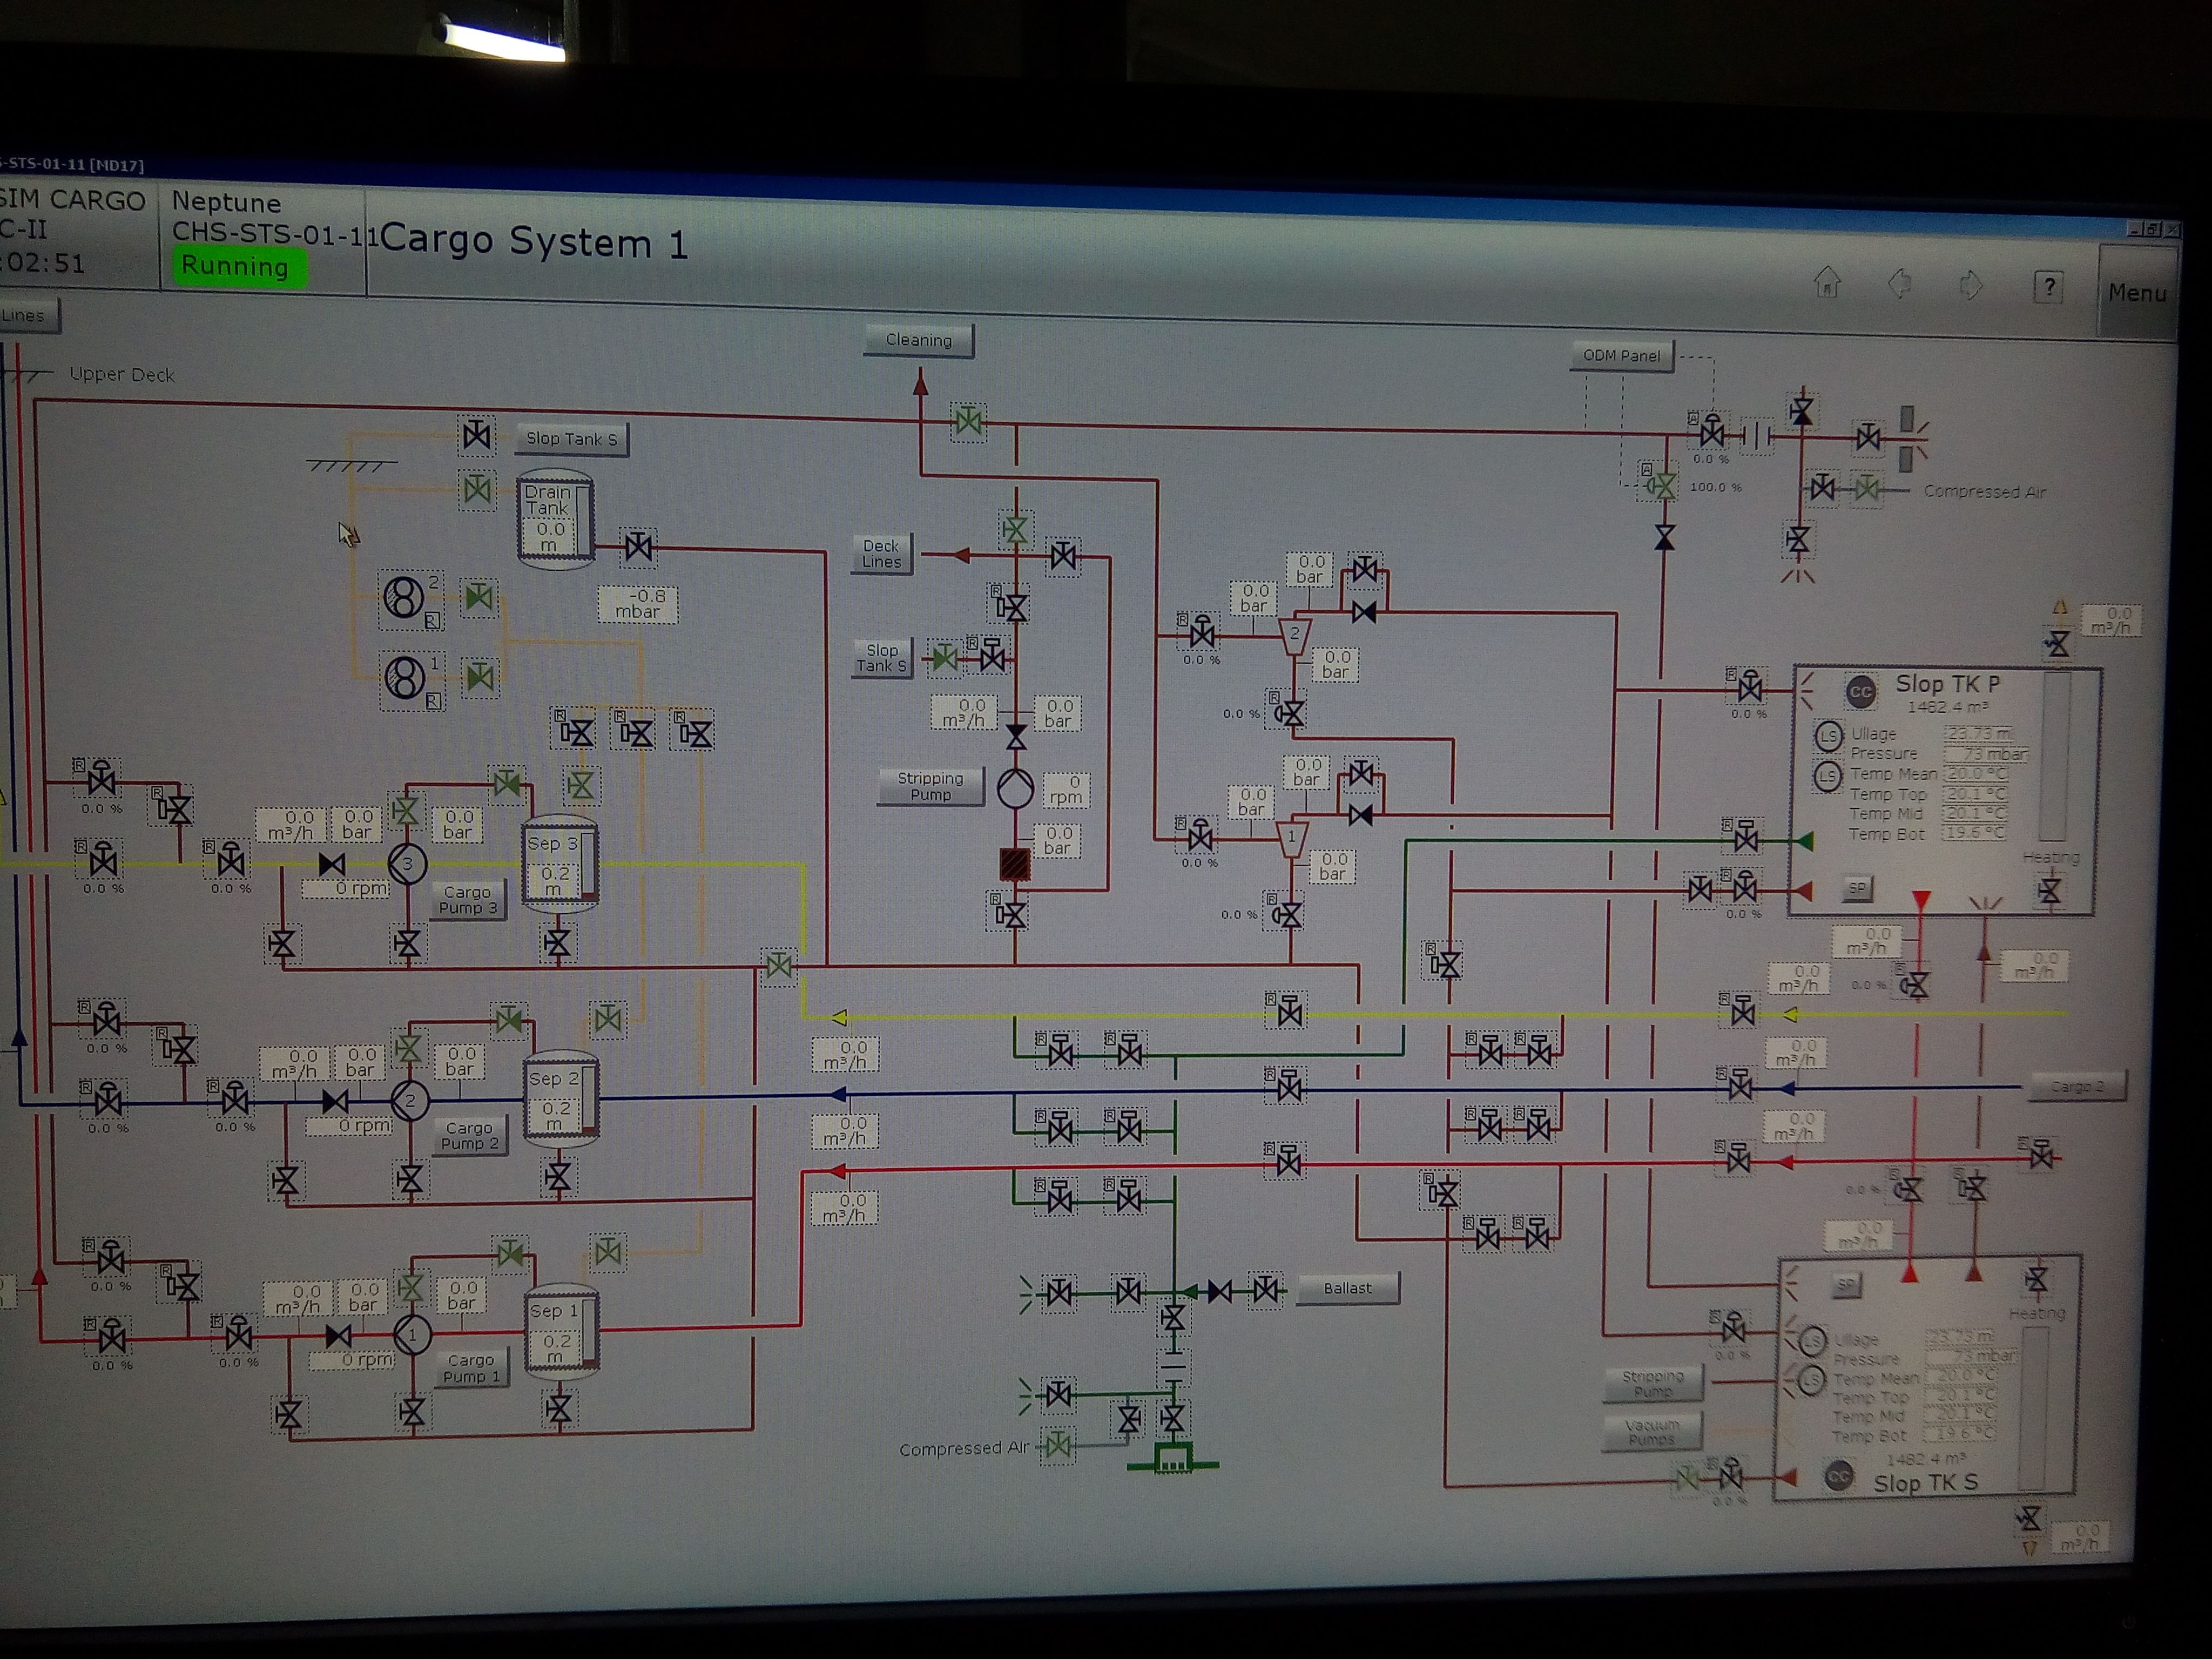Click the wide Slop Tank S button
This screenshot has height=1659, width=2212.
coord(571,439)
